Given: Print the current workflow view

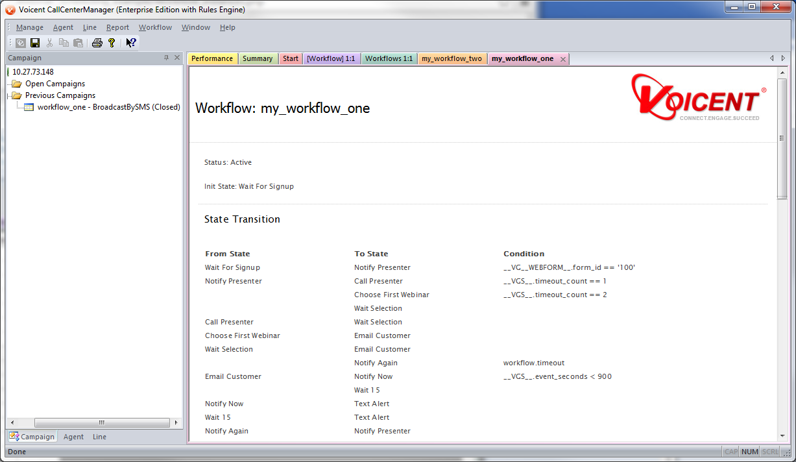Looking at the screenshot, I should click(x=97, y=43).
